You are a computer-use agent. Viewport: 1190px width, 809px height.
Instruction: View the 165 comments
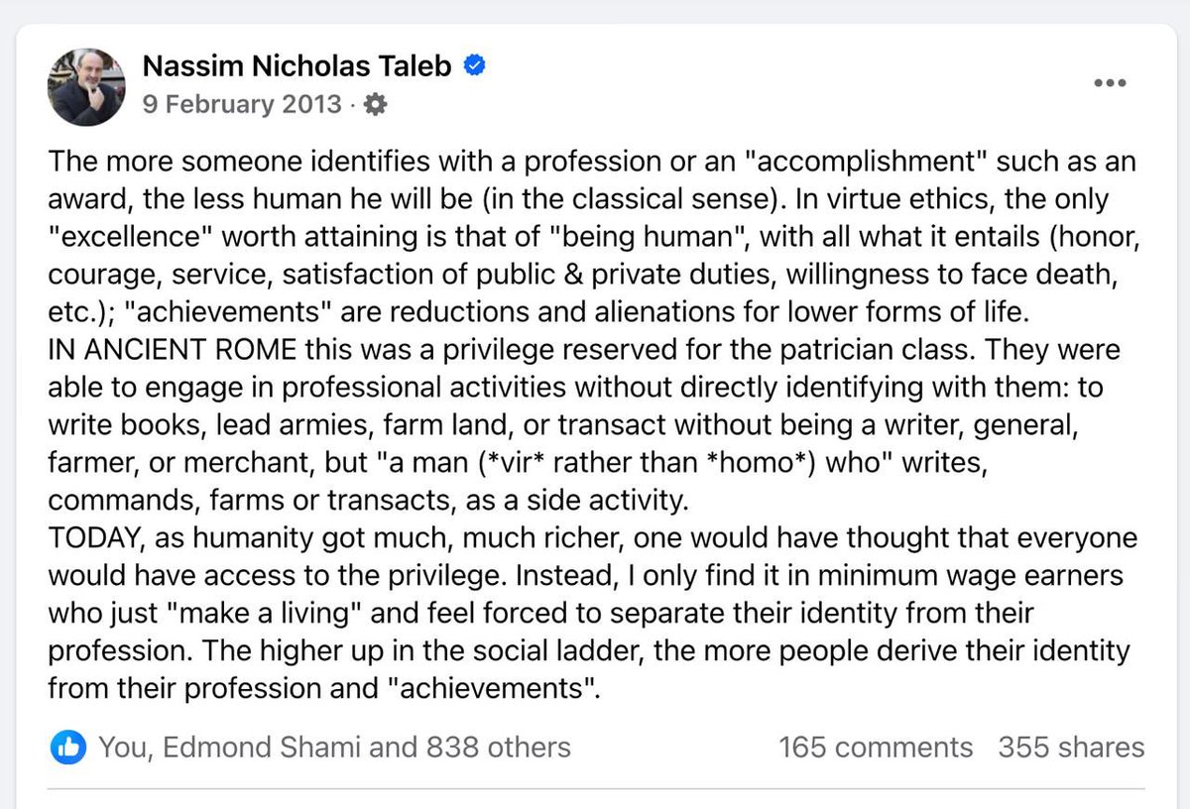pyautogui.click(x=876, y=747)
